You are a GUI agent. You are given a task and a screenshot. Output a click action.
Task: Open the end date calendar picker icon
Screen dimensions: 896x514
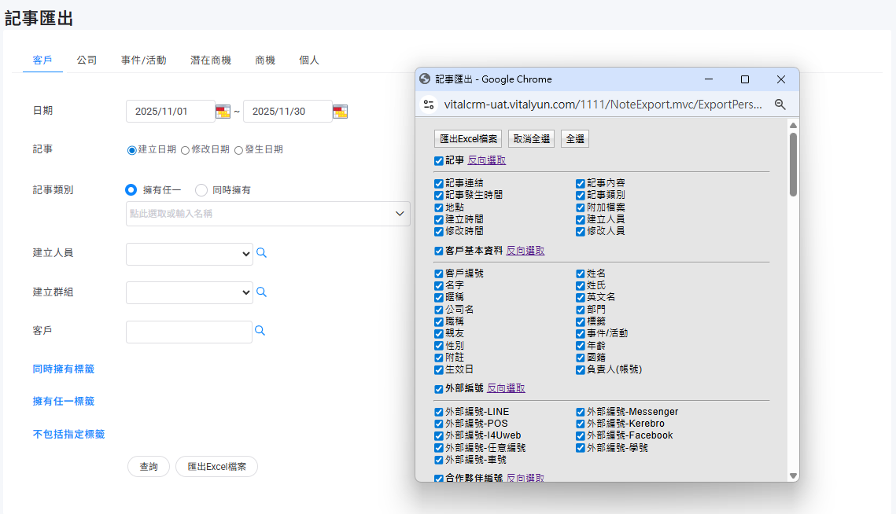[x=340, y=112]
